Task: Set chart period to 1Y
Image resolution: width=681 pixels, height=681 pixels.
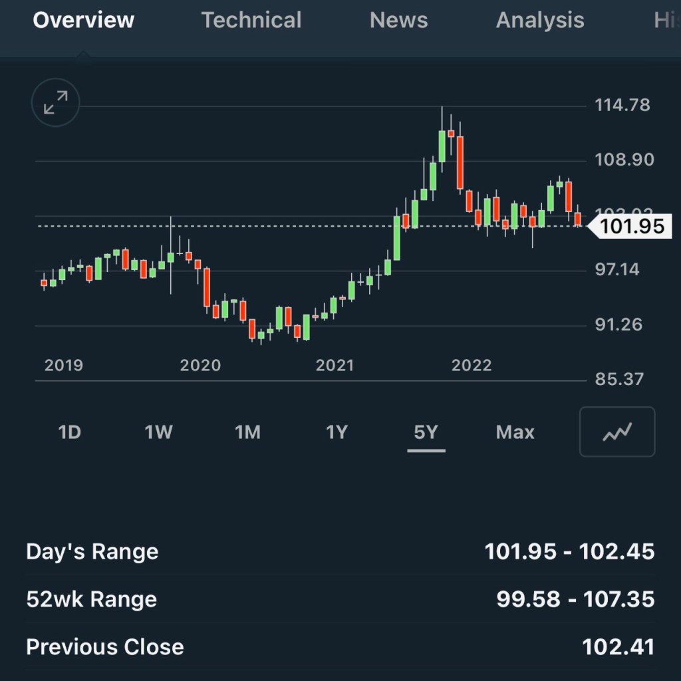Action: (x=337, y=432)
